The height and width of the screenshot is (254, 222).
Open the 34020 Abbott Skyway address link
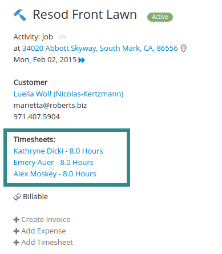(x=100, y=49)
